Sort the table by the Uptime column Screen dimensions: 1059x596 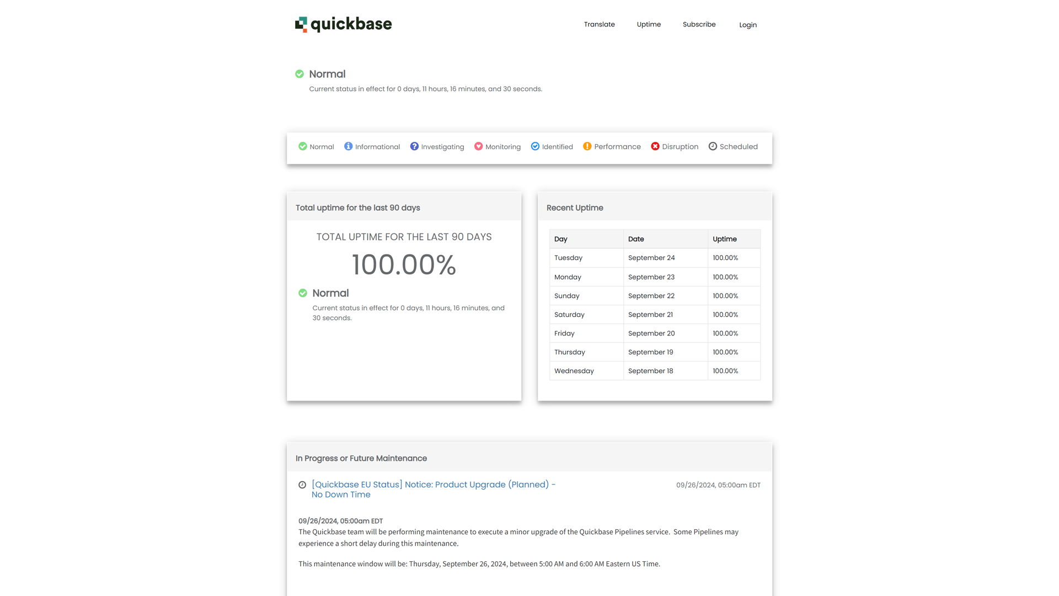pos(724,238)
